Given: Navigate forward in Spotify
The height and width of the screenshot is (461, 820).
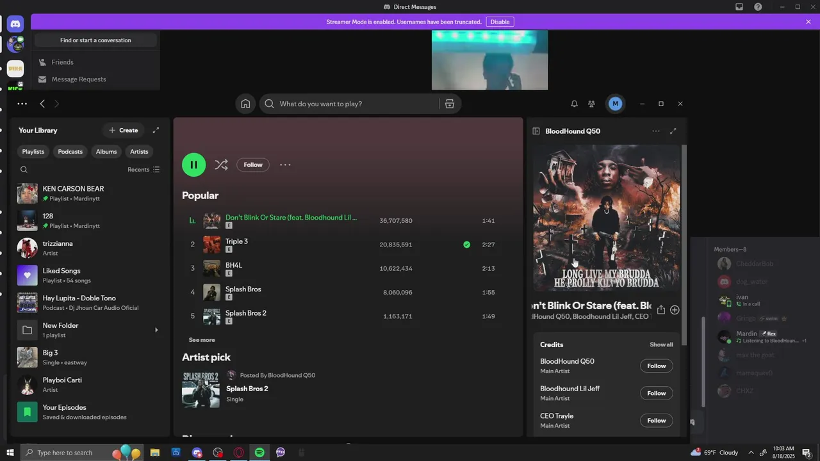Looking at the screenshot, I should 56,104.
